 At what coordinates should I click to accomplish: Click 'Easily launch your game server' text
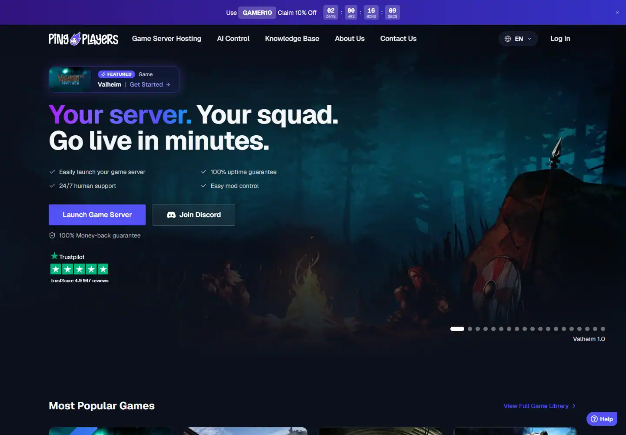coord(102,172)
